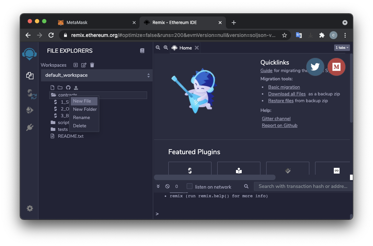This screenshot has height=246, width=373.
Task: Choose Delete in the context menu
Action: (80, 126)
